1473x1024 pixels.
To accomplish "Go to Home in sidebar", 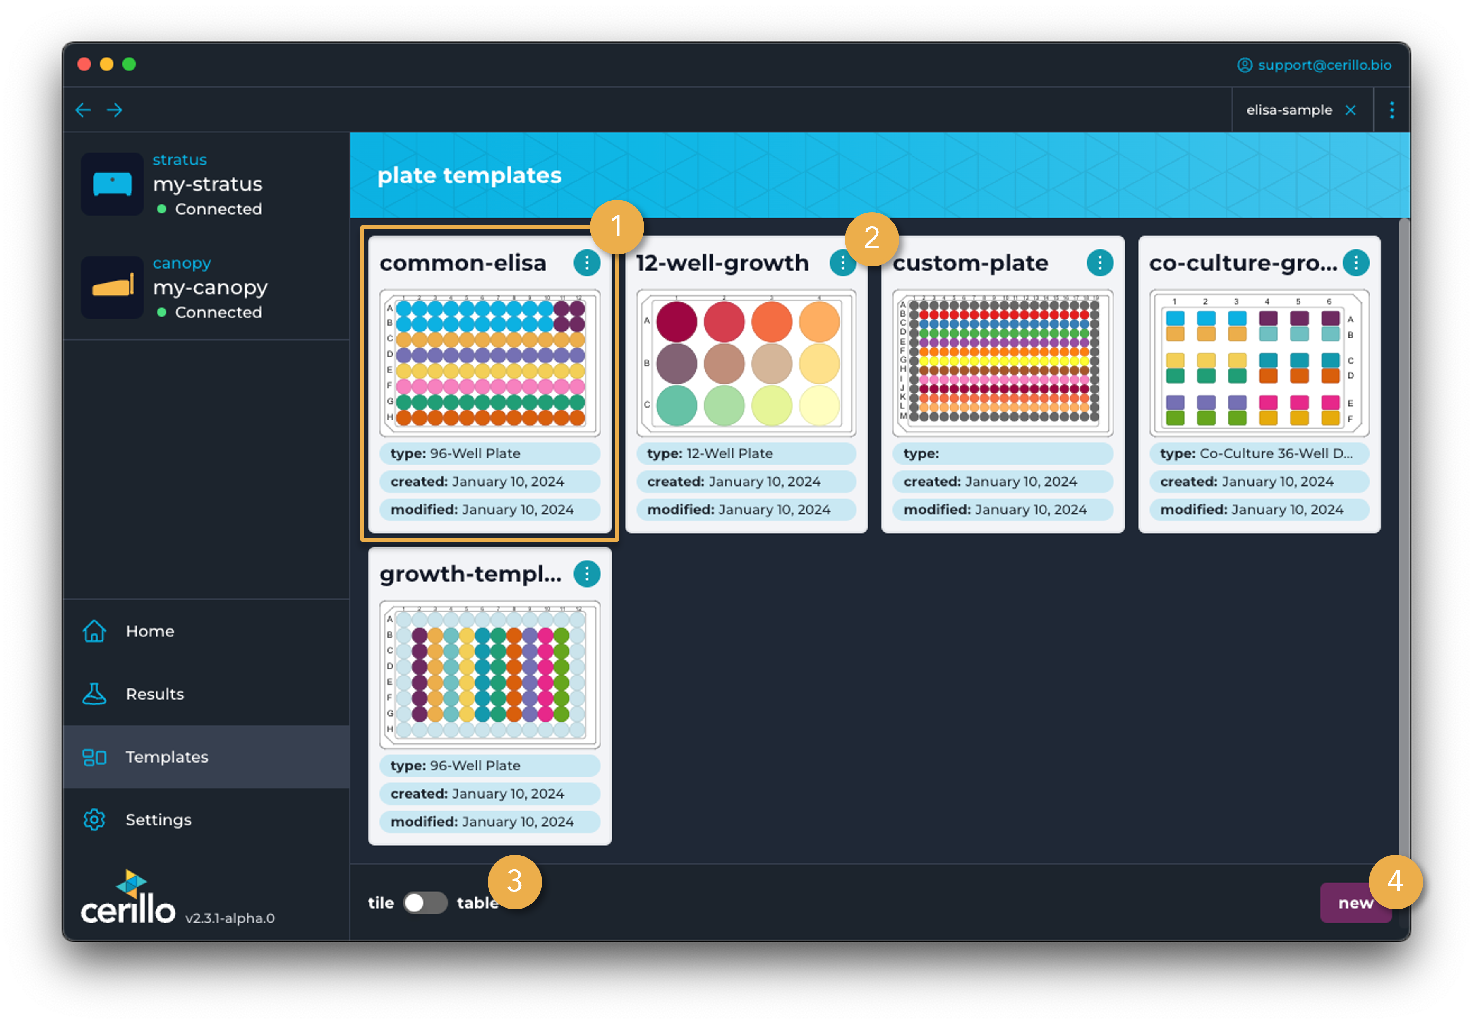I will click(x=206, y=631).
